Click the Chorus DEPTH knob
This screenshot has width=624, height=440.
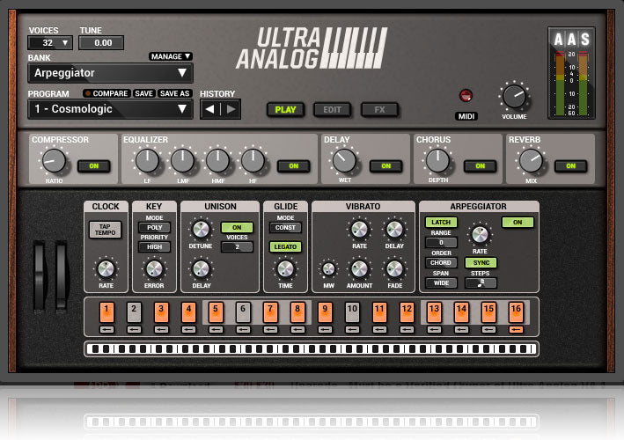coord(437,161)
